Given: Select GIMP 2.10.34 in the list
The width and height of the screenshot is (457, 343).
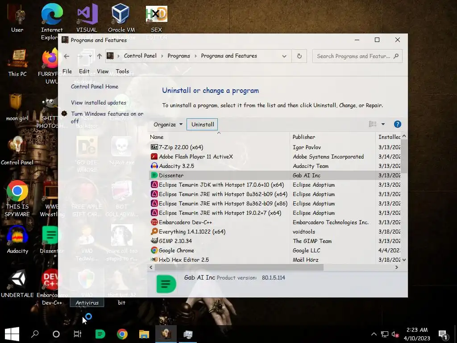Looking at the screenshot, I should pos(275,241).
